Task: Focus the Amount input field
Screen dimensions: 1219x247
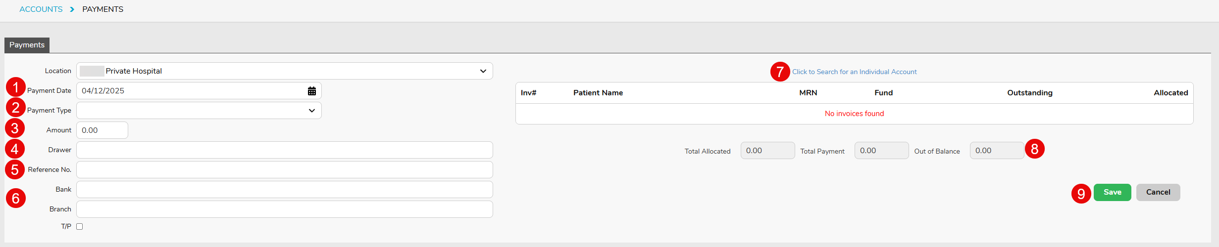Action: (102, 130)
